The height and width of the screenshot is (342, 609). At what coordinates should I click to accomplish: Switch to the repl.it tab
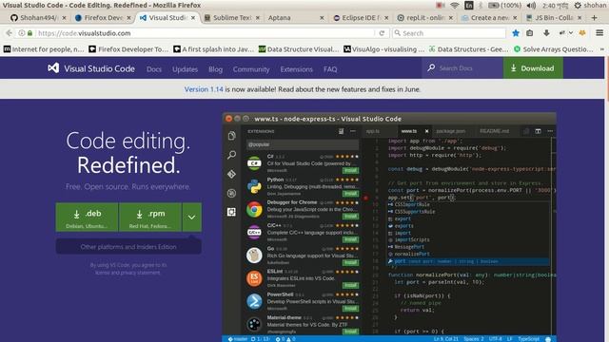pyautogui.click(x=425, y=18)
